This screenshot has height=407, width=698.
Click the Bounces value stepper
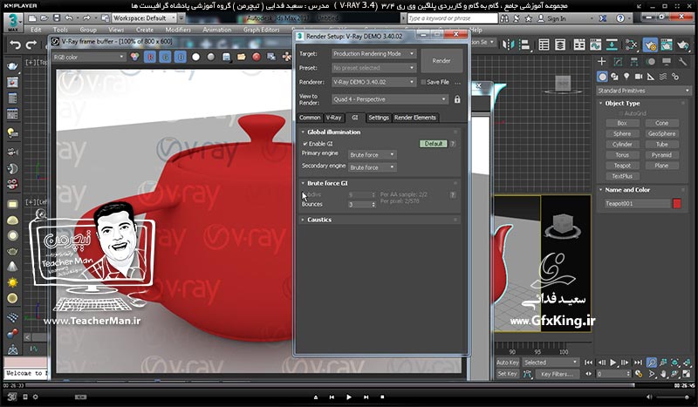pos(373,205)
